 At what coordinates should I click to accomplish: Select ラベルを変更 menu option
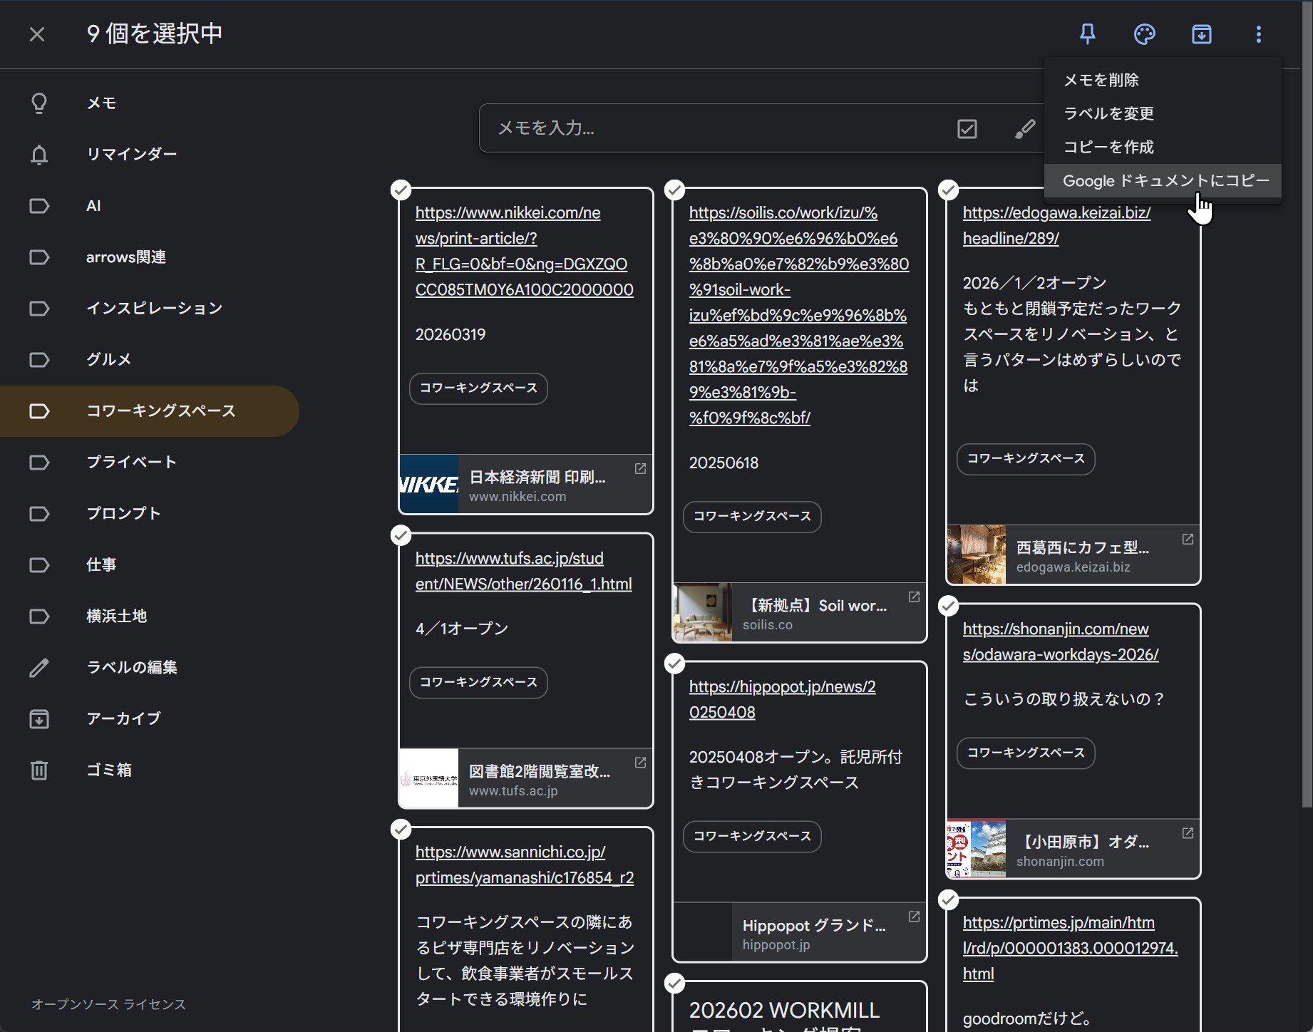pyautogui.click(x=1108, y=113)
